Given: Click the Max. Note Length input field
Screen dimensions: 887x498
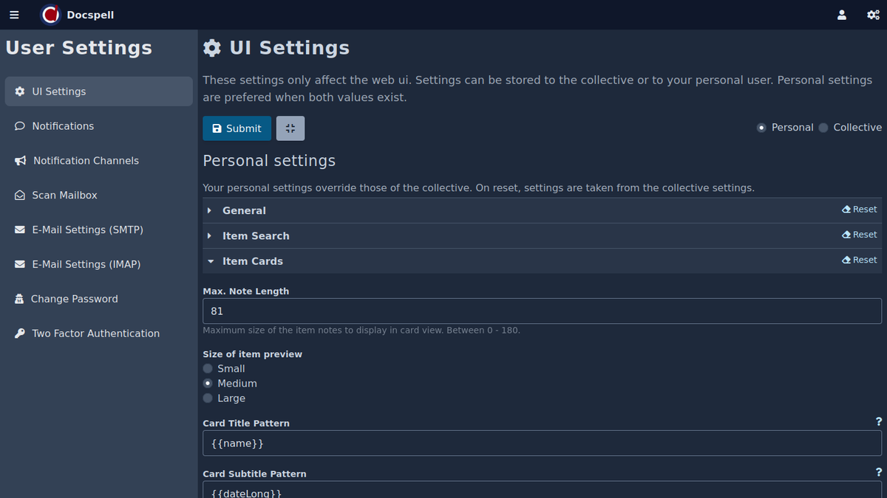Looking at the screenshot, I should tap(541, 311).
